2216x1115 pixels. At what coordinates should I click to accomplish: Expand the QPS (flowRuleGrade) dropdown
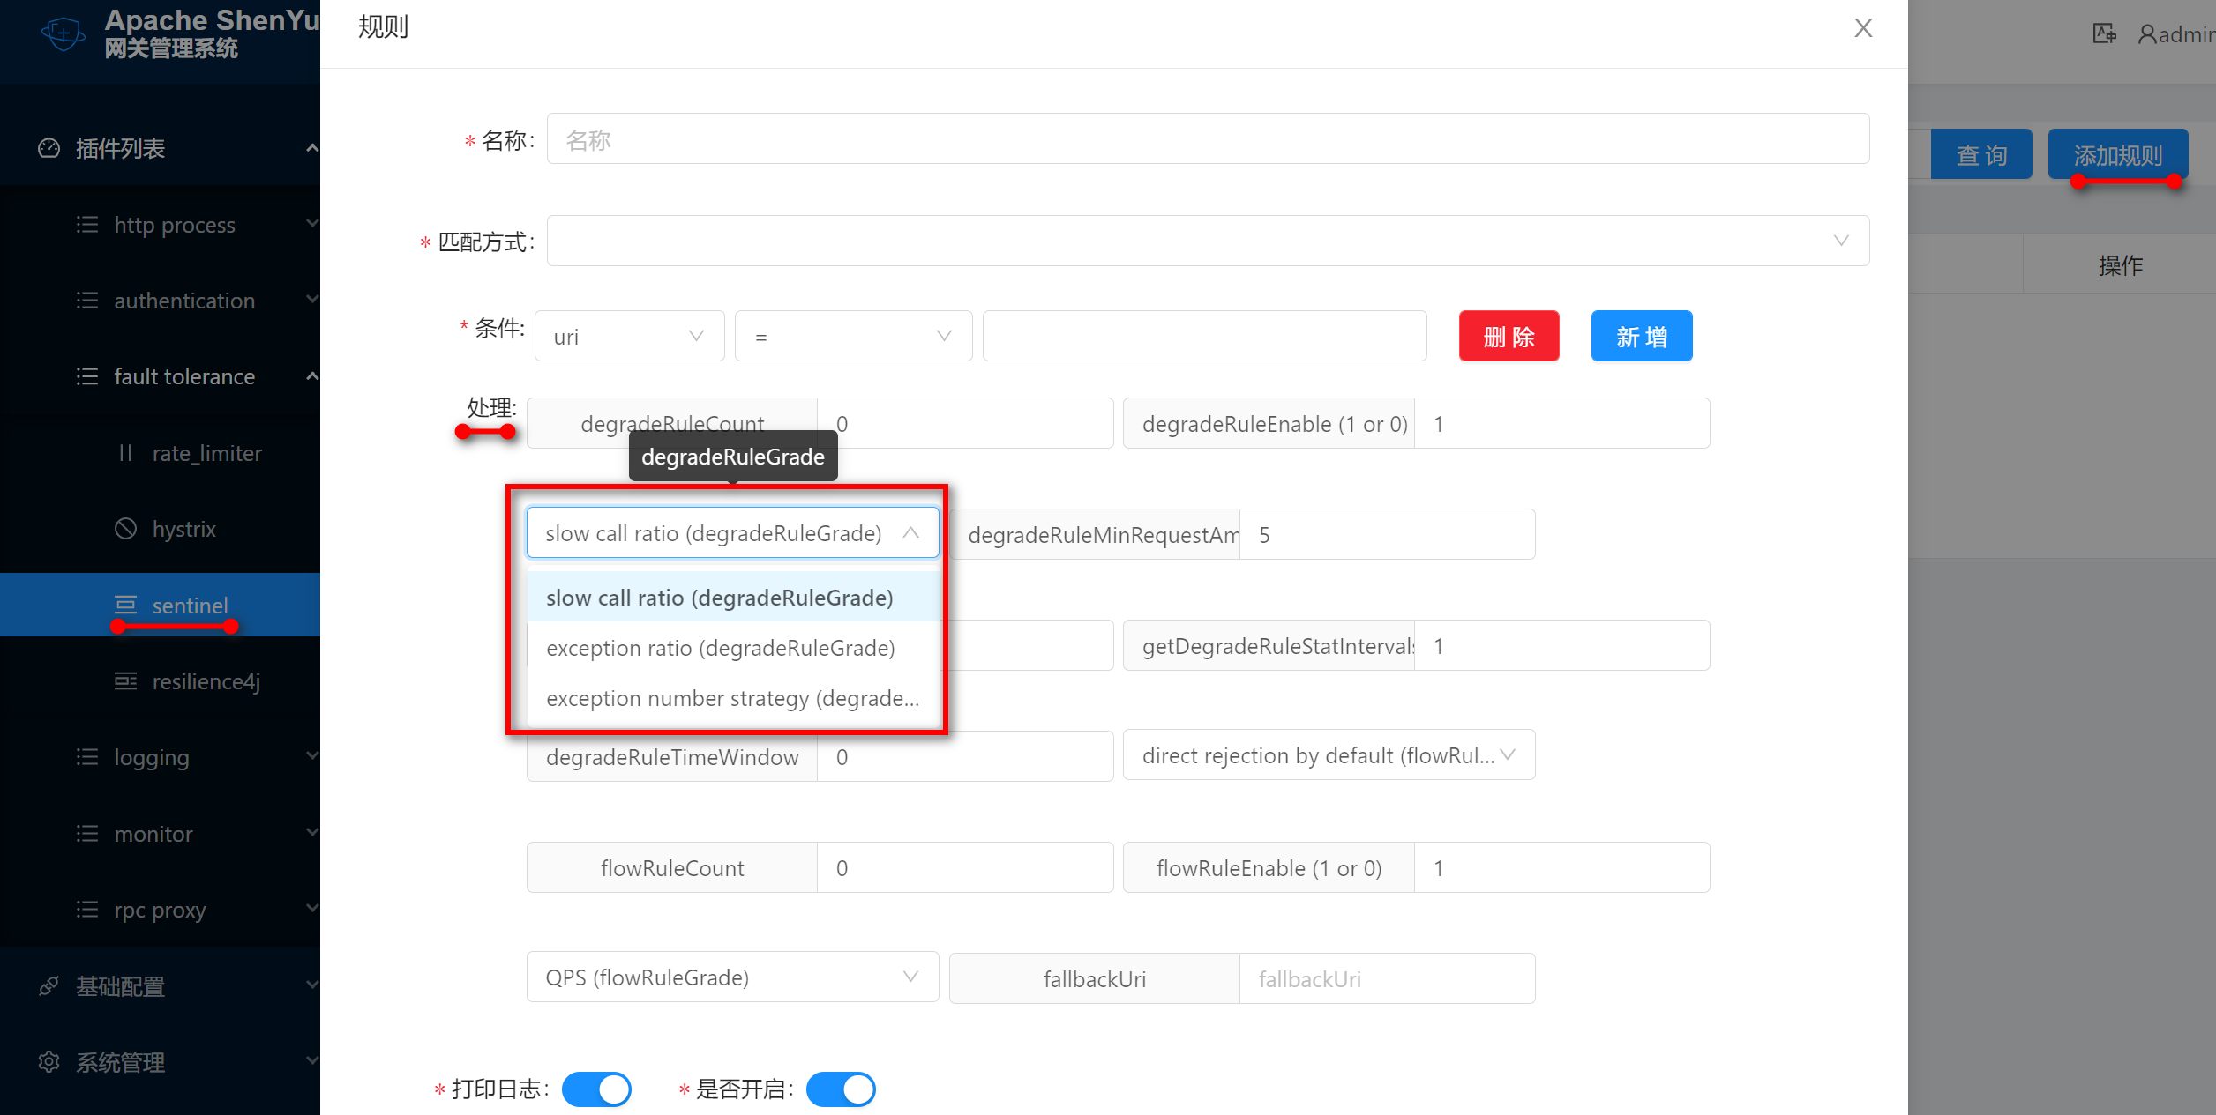(732, 977)
